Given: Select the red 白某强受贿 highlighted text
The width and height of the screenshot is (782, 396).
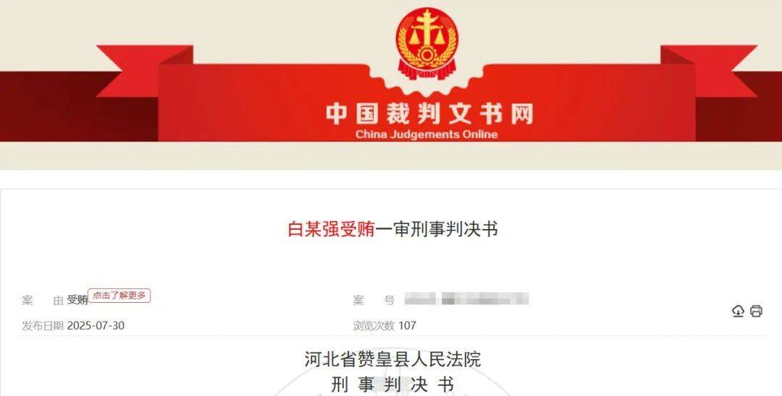Looking at the screenshot, I should coord(331,229).
